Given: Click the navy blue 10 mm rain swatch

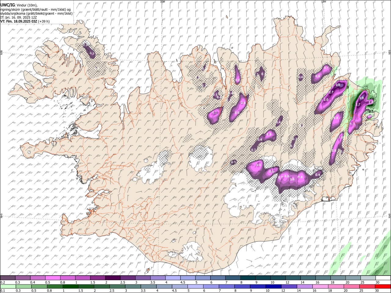Looking at the screenshot, I should point(273,286).
